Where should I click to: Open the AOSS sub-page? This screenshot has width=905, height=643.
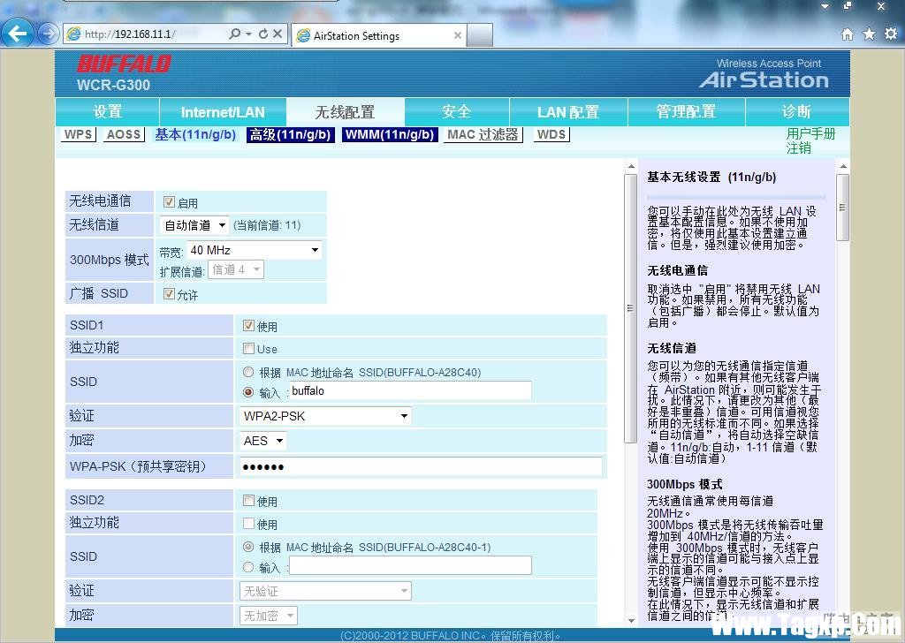pyautogui.click(x=124, y=134)
